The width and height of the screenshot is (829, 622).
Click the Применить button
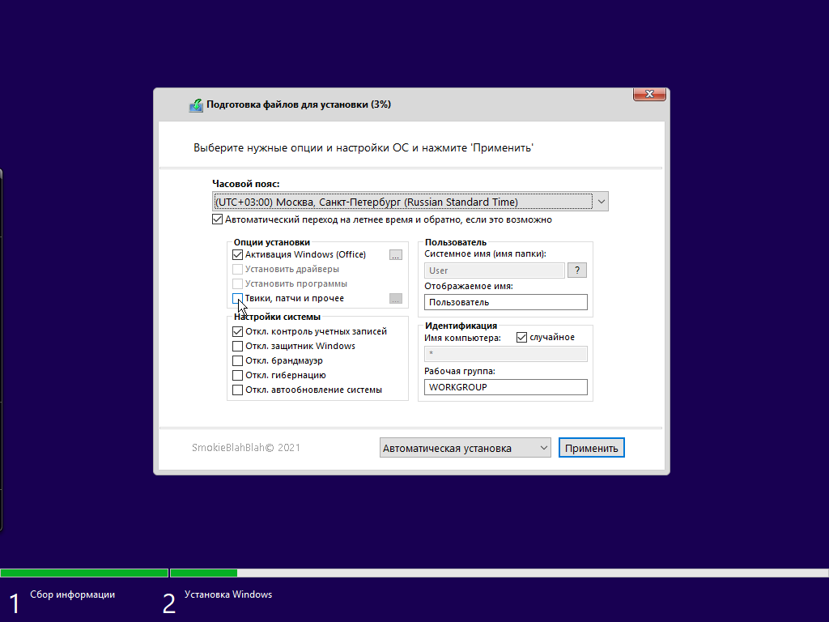tap(592, 448)
